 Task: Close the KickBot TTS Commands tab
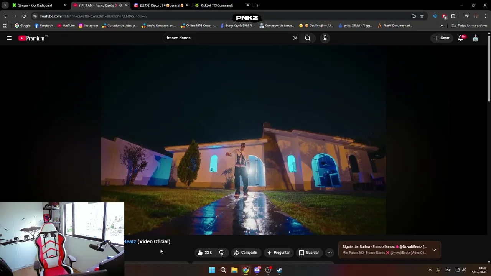coord(248,5)
